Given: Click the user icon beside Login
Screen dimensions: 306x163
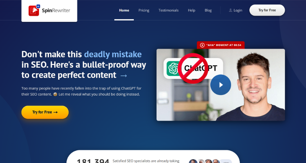Looking at the screenshot, I should (230, 10).
